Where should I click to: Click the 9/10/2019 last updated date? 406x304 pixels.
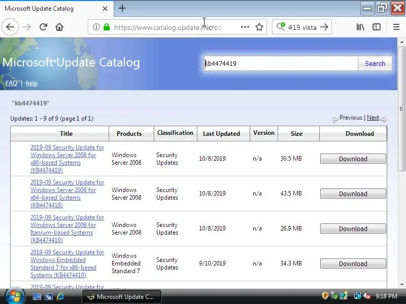[212, 263]
